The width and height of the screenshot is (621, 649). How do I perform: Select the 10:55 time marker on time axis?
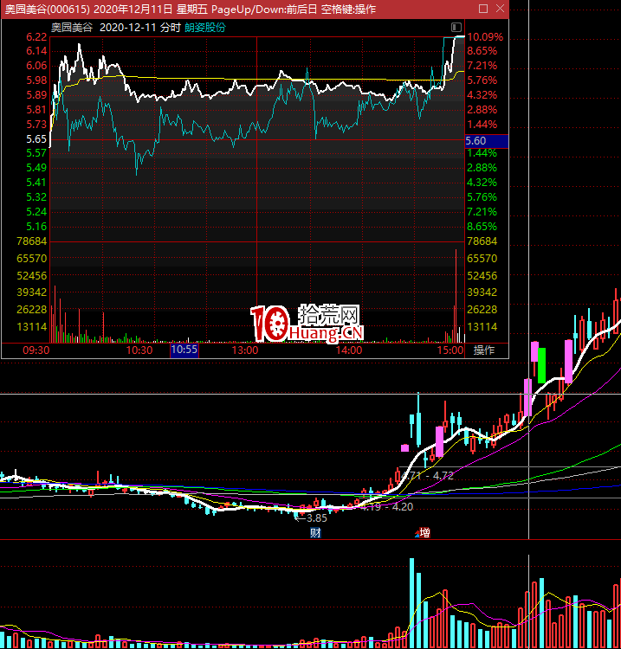[184, 350]
